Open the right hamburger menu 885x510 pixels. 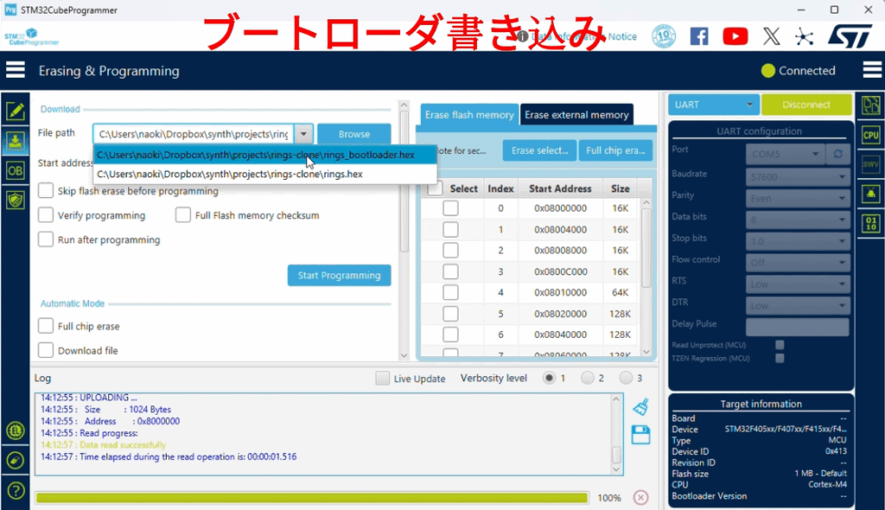coord(872,70)
